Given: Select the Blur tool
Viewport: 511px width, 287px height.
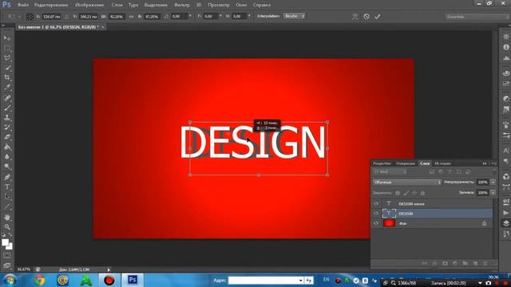Looking at the screenshot, I should point(7,157).
